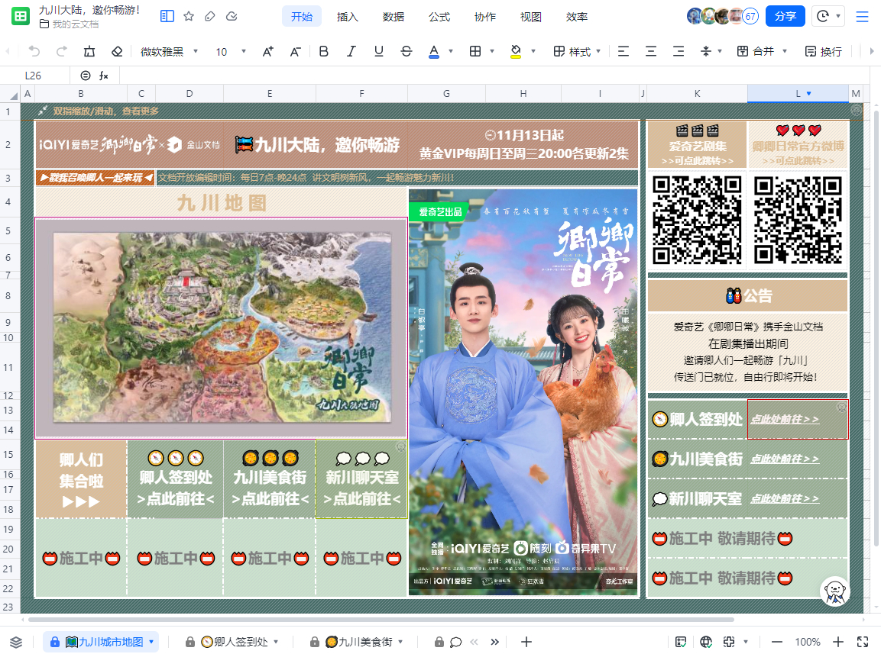The height and width of the screenshot is (654, 881).
Task: Click the undo arrow icon
Action: 34,52
